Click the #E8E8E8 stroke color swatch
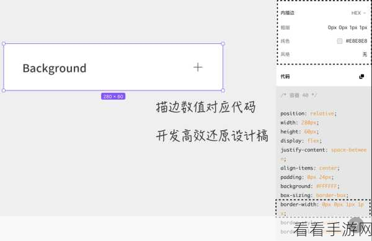This screenshot has height=241, width=372. click(x=340, y=41)
